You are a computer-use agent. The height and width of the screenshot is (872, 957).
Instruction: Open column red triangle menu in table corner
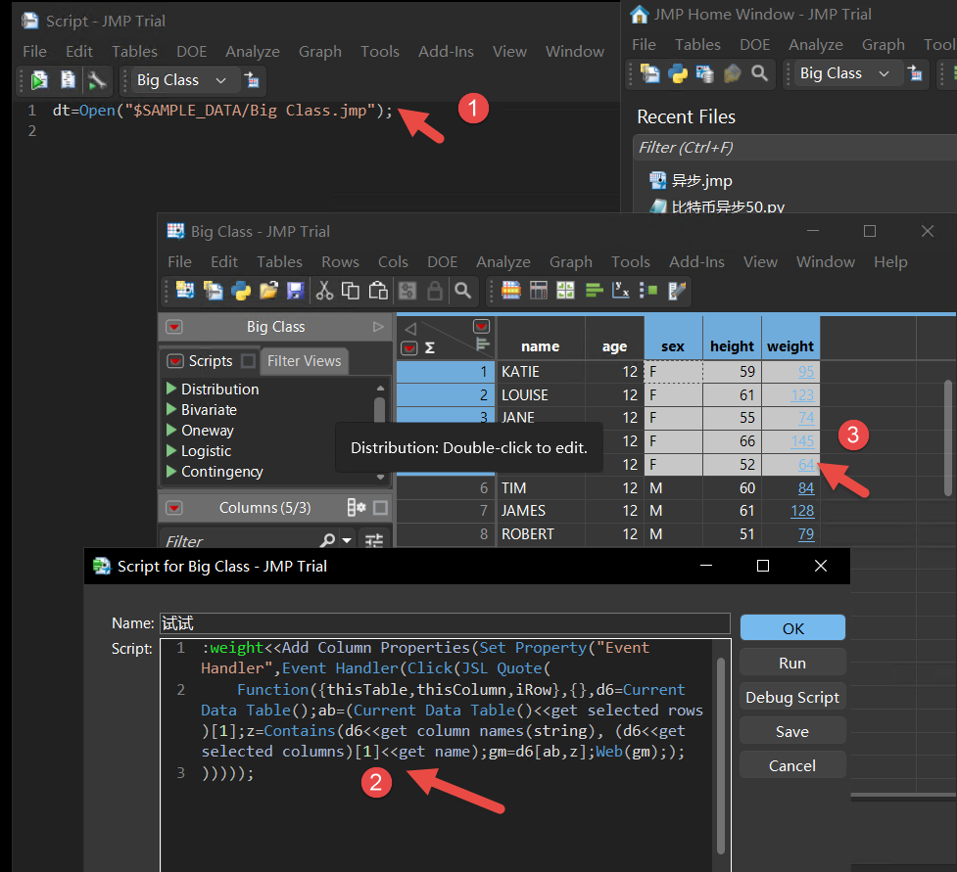click(x=482, y=326)
